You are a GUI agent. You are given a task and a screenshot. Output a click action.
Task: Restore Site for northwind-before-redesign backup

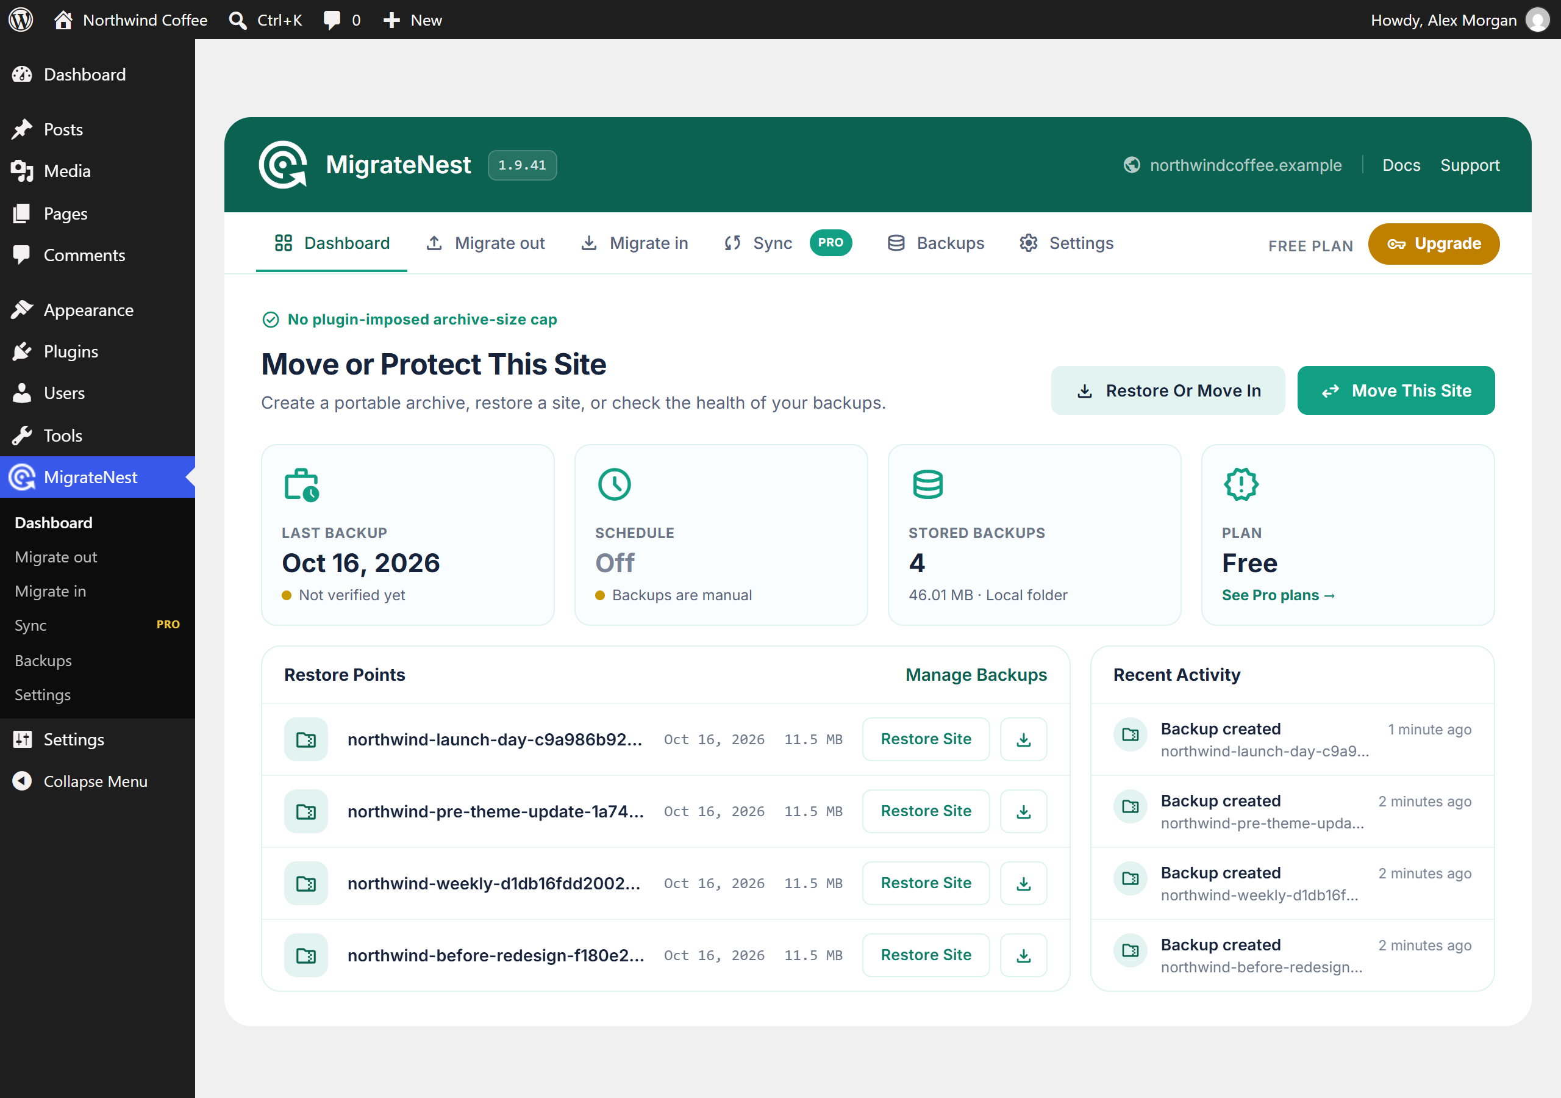pos(925,956)
